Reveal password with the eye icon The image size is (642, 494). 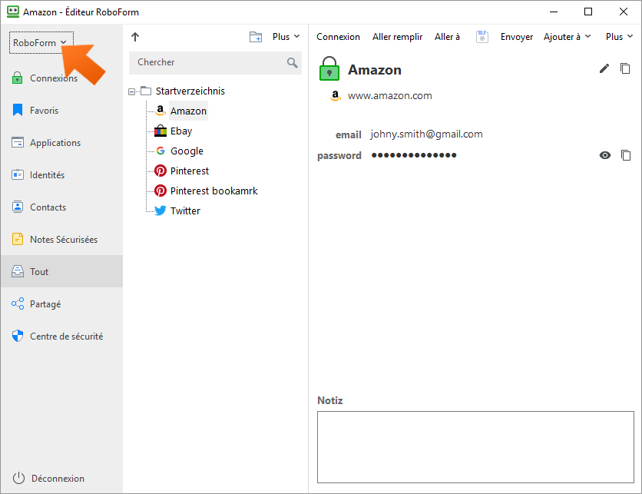[604, 155]
